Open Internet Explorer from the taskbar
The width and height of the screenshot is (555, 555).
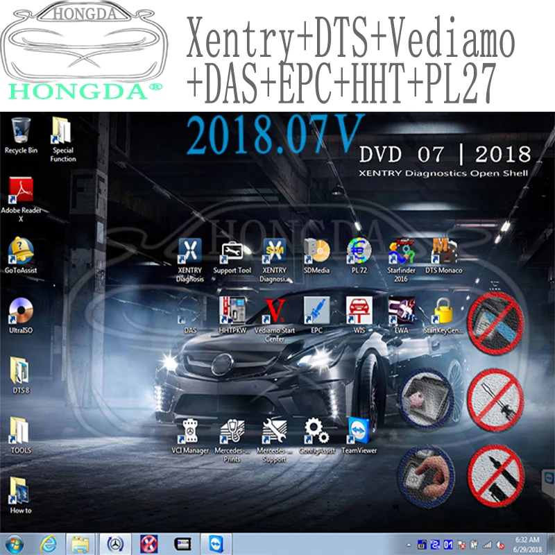48,544
